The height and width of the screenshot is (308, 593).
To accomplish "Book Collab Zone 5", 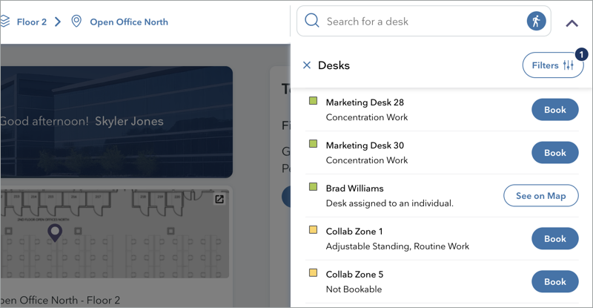I will [554, 281].
